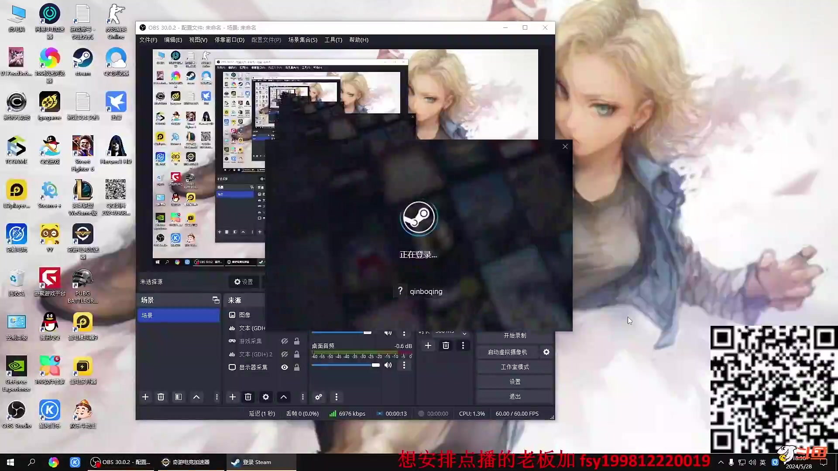This screenshot has height=471, width=838.
Task: Show the 游戏采集 source via eye icon
Action: tap(285, 341)
